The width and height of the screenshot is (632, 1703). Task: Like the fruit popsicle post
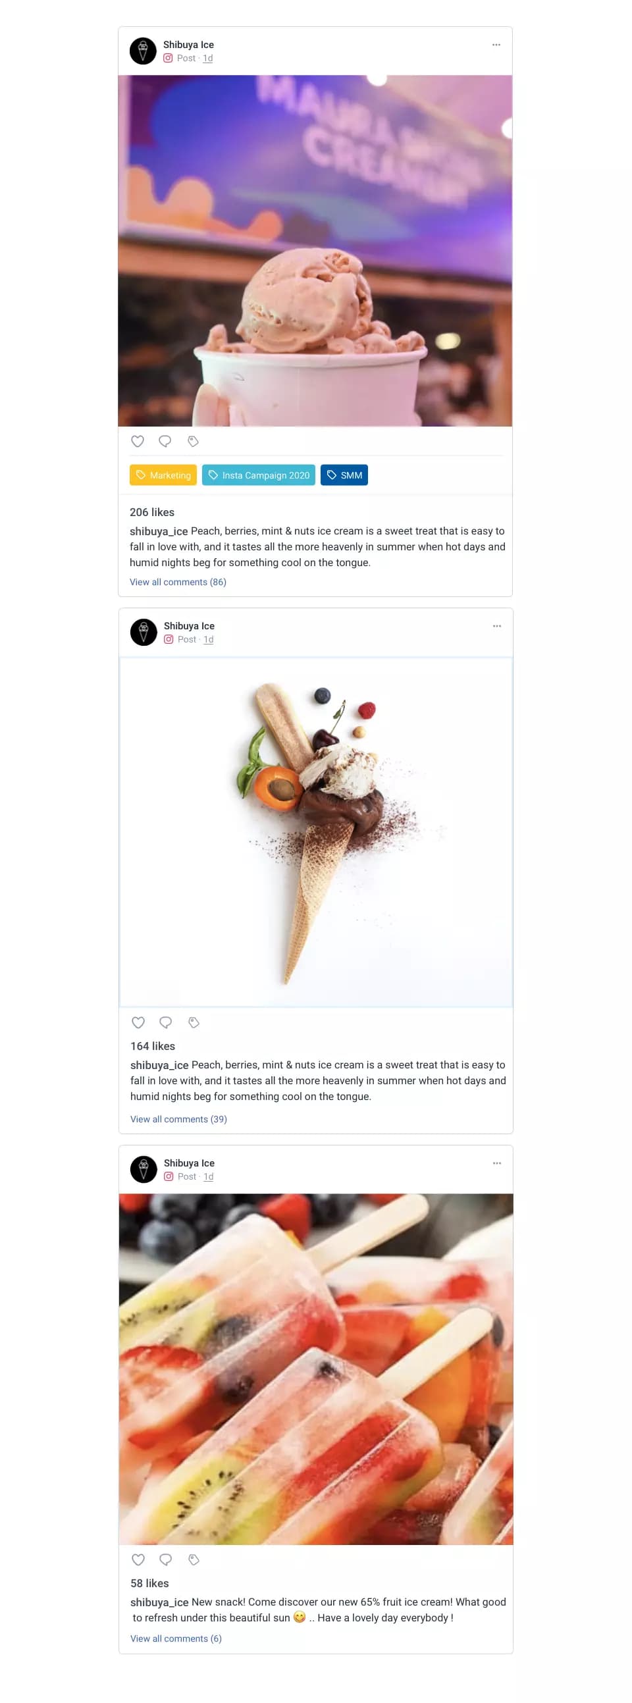pyautogui.click(x=138, y=1559)
